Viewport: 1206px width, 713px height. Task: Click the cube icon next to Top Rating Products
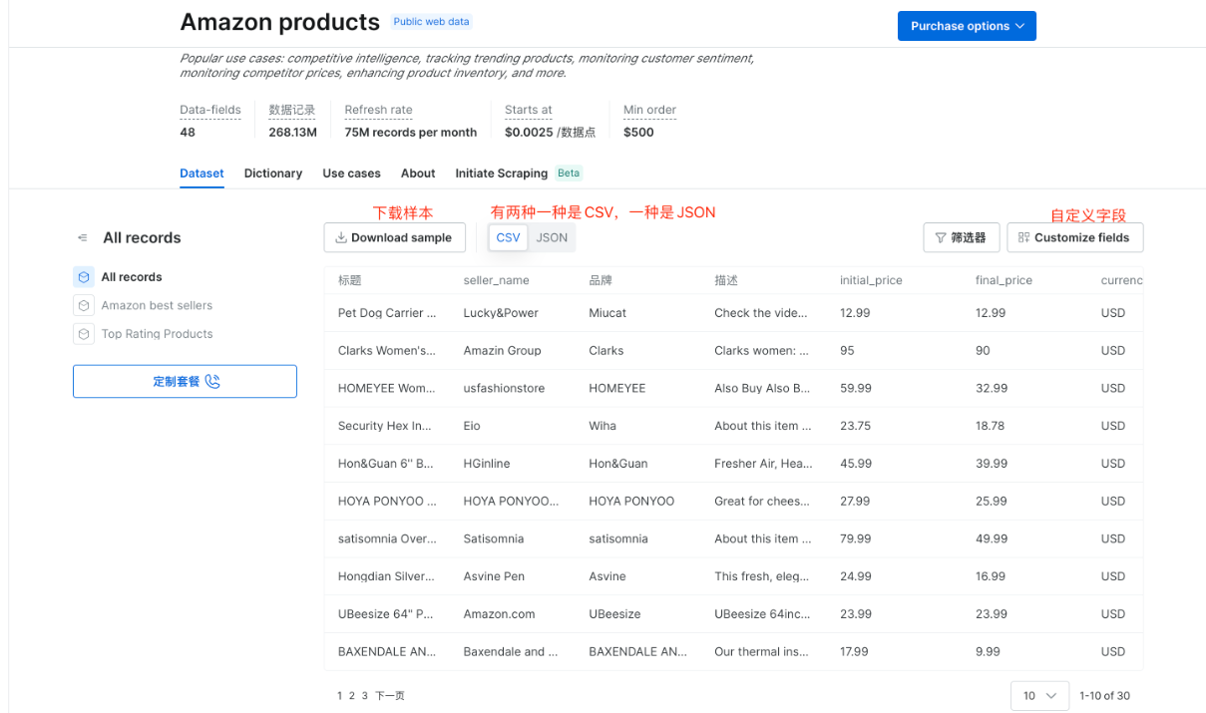(x=84, y=334)
